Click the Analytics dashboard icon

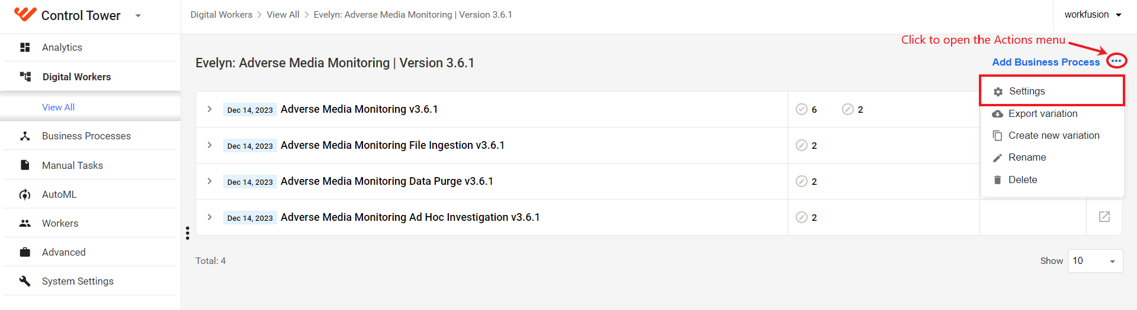coord(25,47)
